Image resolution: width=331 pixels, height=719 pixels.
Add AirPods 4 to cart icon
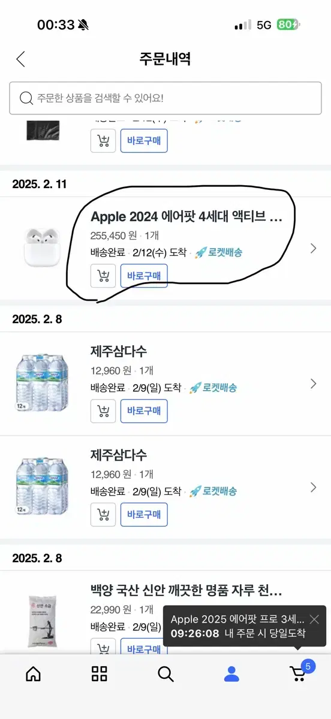click(x=103, y=276)
